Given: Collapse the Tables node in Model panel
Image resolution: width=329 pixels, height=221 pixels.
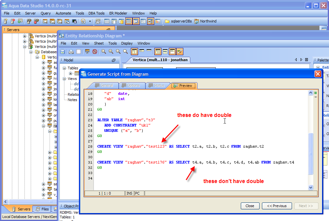Looking at the screenshot, I should pos(64,68).
